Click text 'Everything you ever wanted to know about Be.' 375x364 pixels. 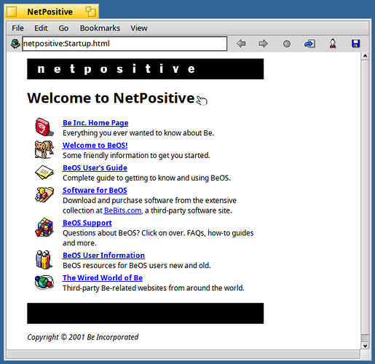point(138,133)
